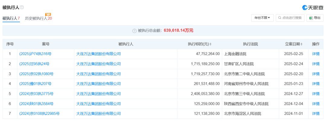Click amount 1,715,189,250.00

(205, 64)
